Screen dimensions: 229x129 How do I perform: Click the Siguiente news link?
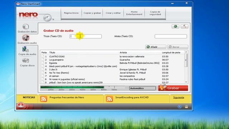(x=179, y=97)
